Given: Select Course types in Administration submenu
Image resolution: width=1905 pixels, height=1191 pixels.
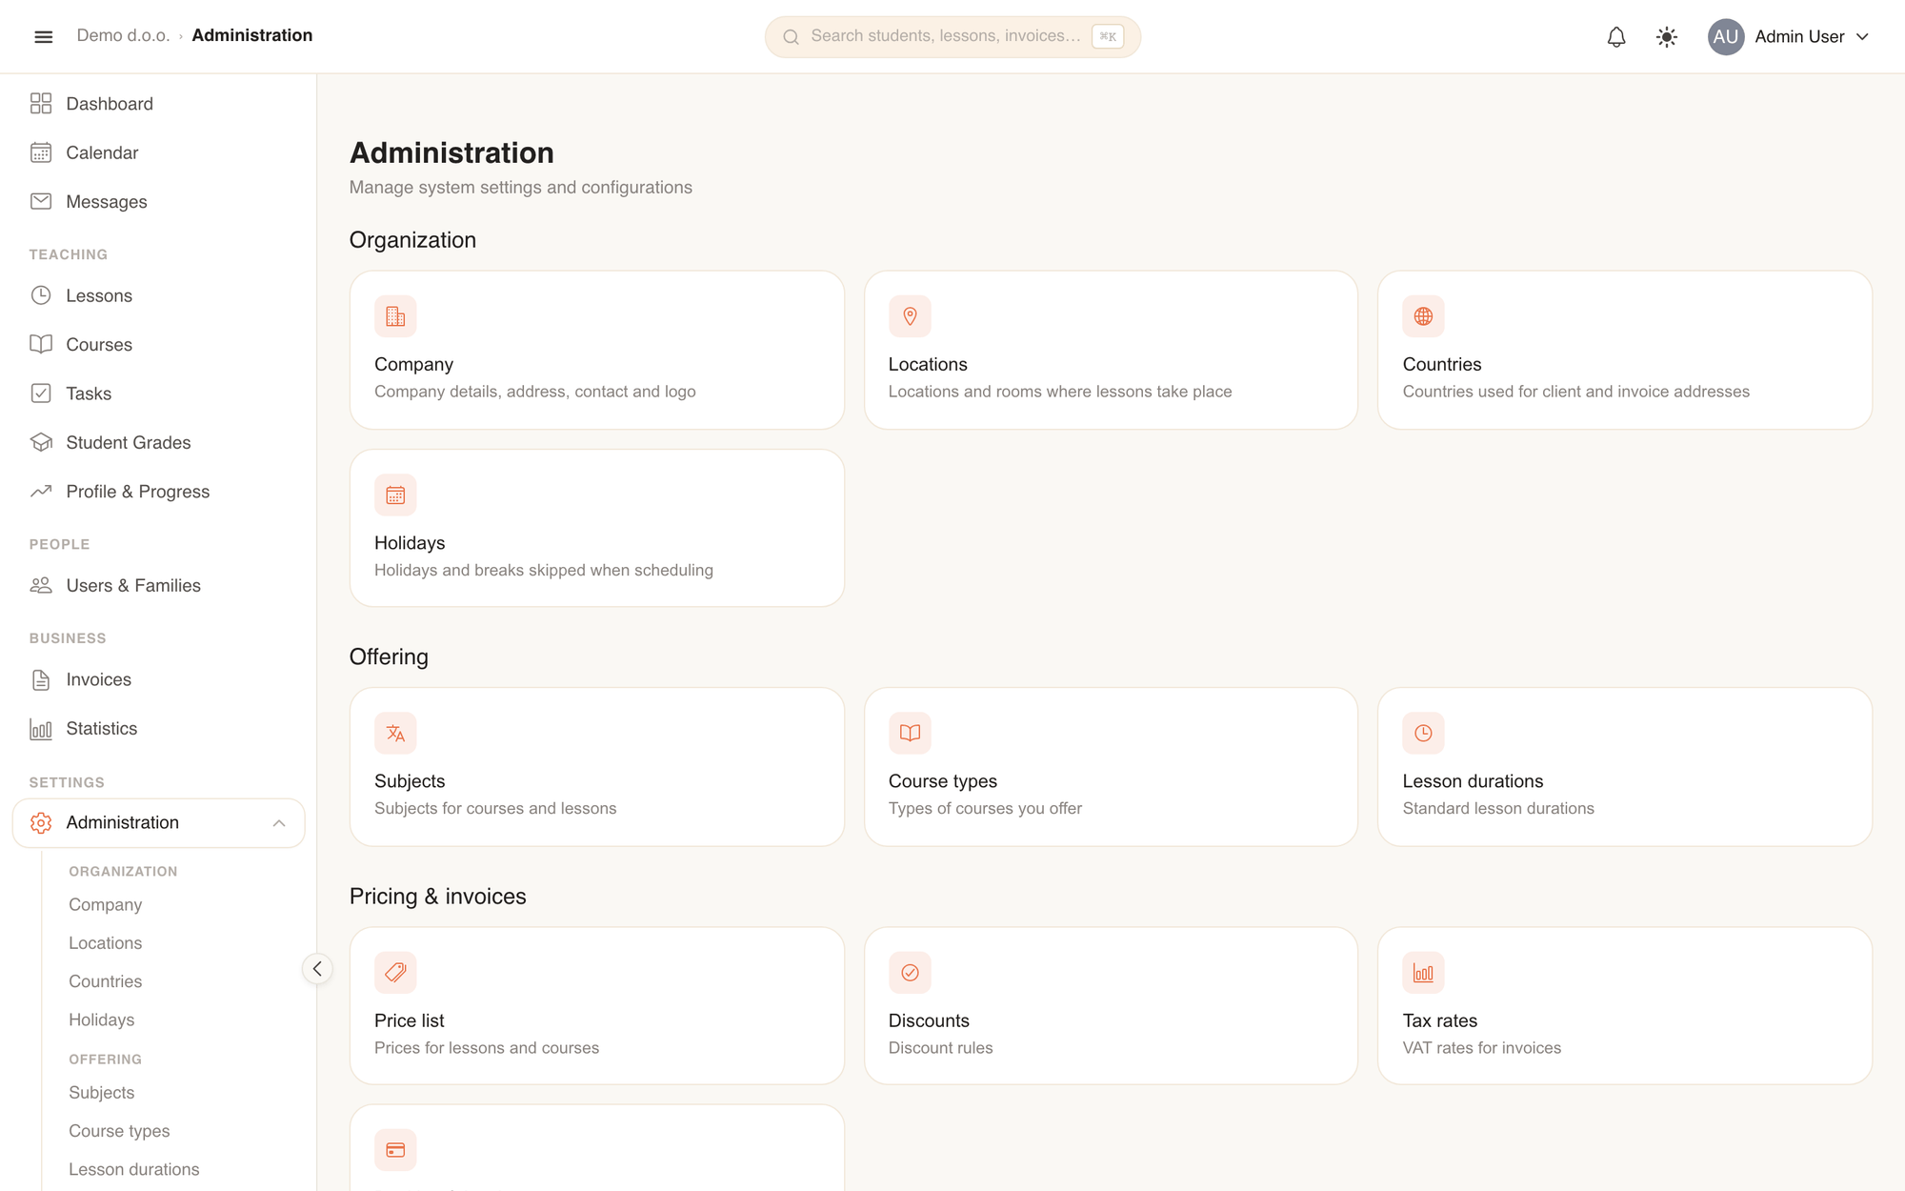Looking at the screenshot, I should pyautogui.click(x=119, y=1131).
